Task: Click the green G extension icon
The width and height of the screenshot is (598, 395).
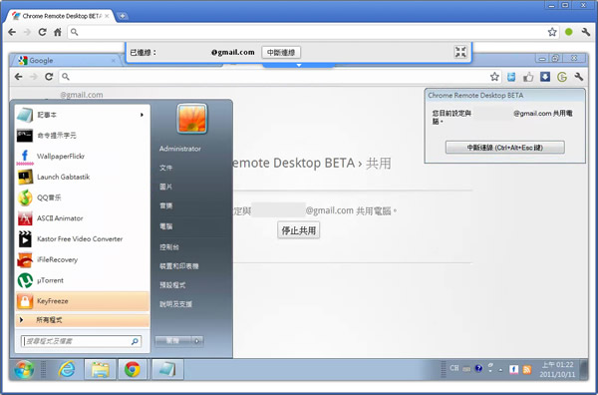Action: tap(562, 77)
